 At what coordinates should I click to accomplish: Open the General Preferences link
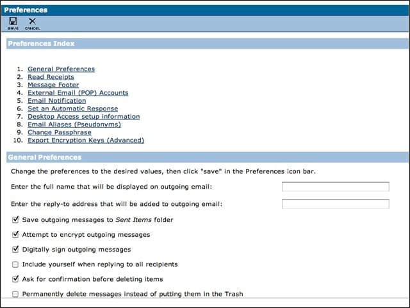click(x=61, y=69)
